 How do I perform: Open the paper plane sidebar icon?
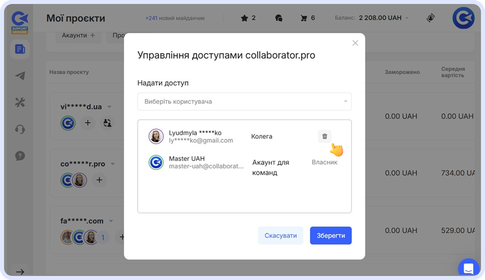click(x=20, y=76)
